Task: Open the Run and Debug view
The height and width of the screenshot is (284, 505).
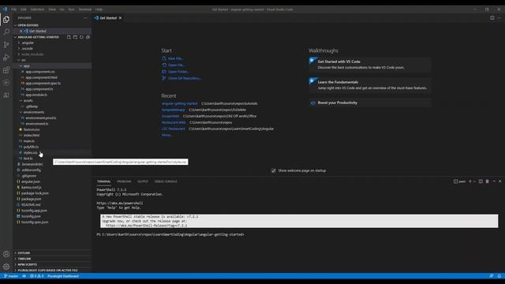Action: [x=6, y=58]
